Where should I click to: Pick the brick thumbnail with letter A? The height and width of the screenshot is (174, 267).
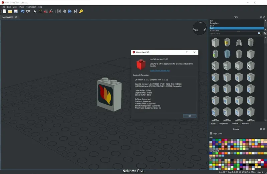click(251, 100)
